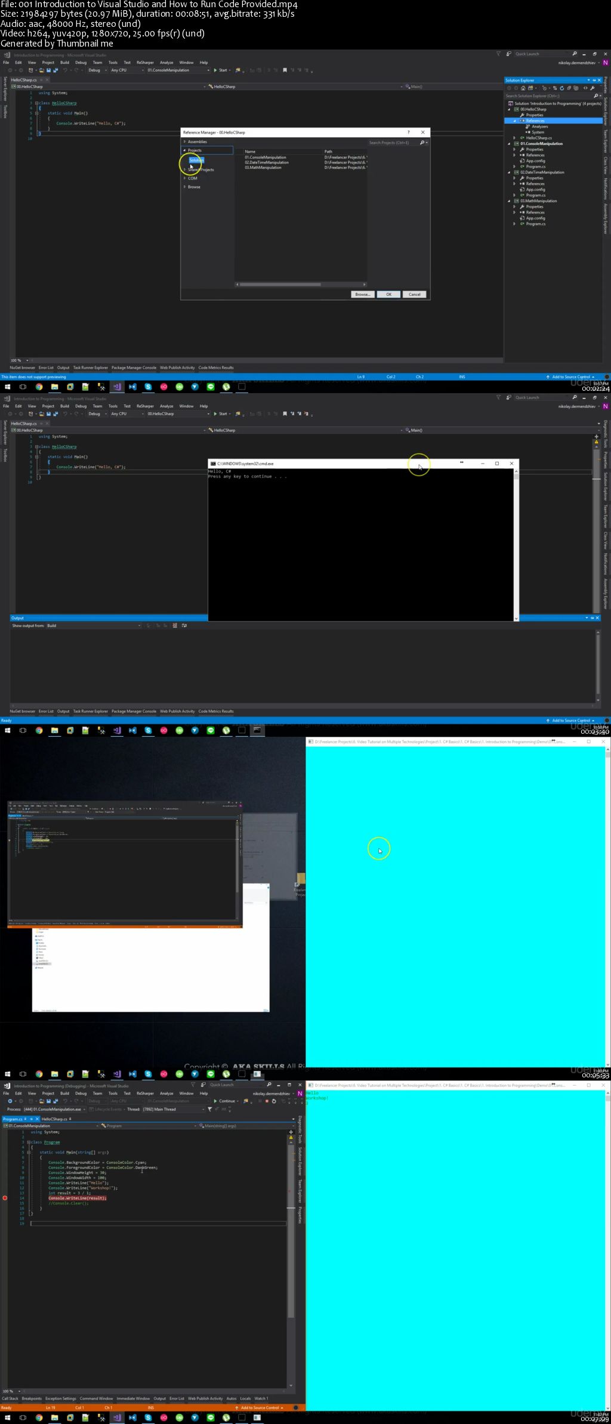Image resolution: width=611 pixels, height=1424 pixels.
Task: Click the magnifier icon in Search Projects box
Action: 422,143
